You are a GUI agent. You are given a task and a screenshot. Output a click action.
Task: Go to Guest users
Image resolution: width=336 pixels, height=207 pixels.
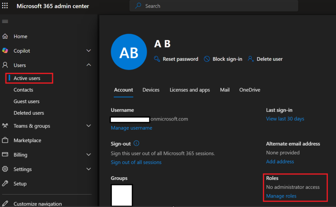point(26,101)
